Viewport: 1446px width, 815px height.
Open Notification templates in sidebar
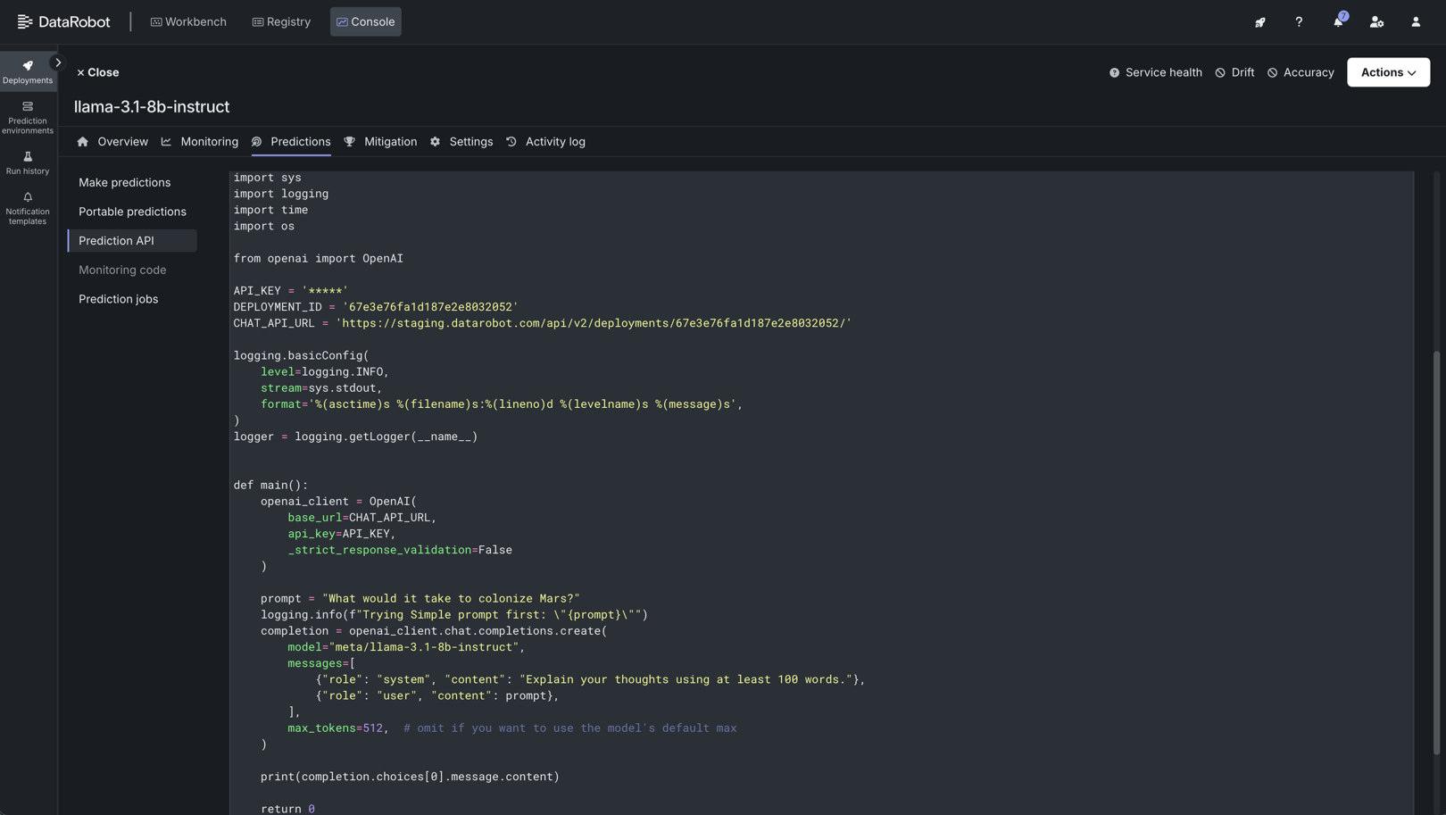[28, 209]
